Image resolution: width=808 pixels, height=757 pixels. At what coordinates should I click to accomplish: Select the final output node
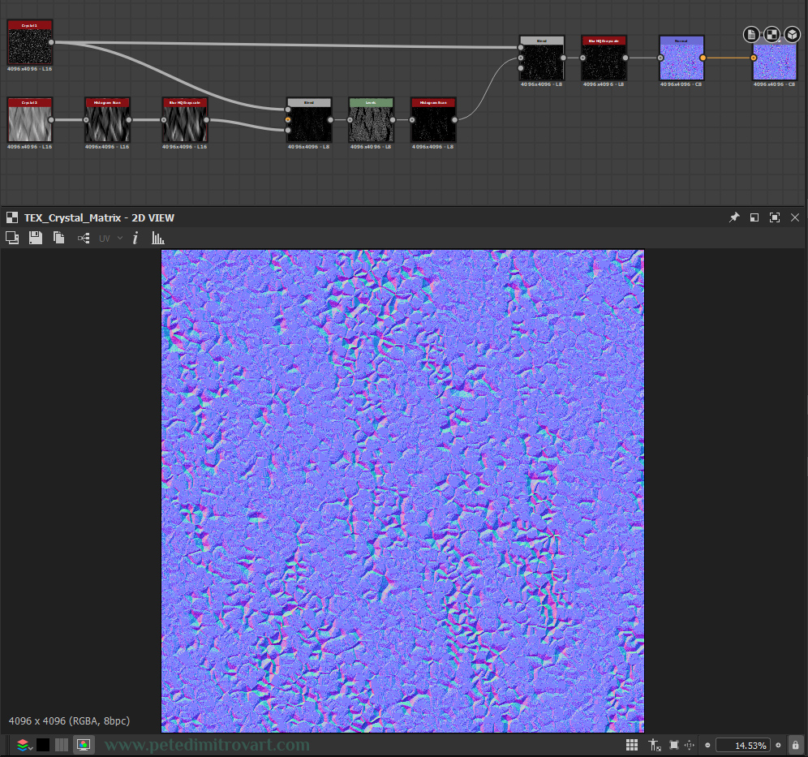click(x=775, y=61)
